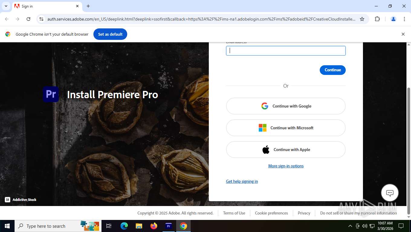Screen dimensions: 411x232
Task: Open clock and date in taskbar
Action: point(385,226)
